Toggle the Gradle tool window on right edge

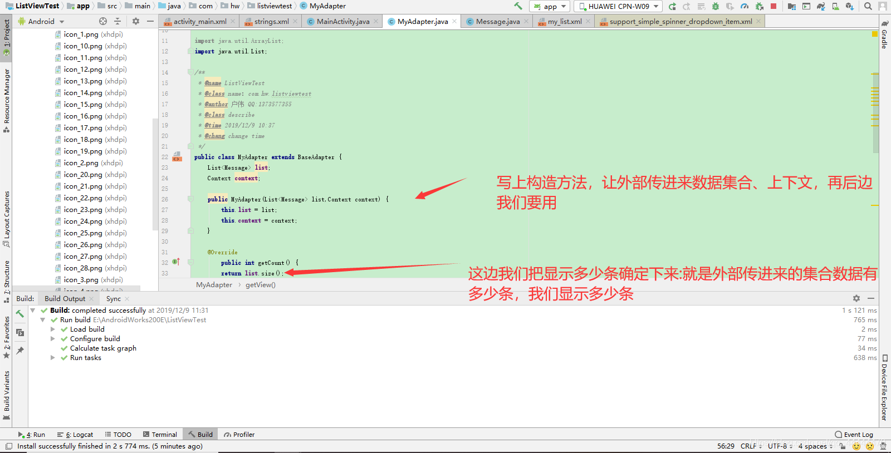click(884, 35)
